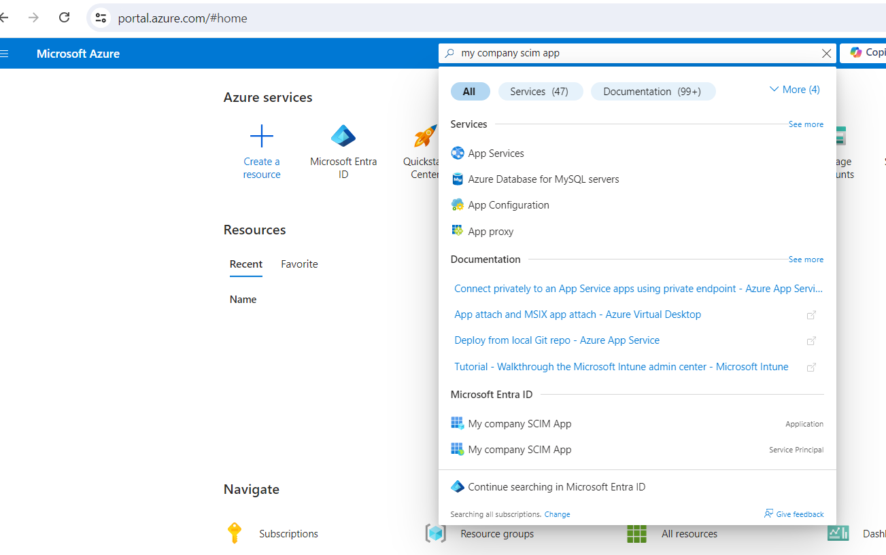This screenshot has height=555, width=886.
Task: Select the All filter pill
Action: pyautogui.click(x=470, y=92)
